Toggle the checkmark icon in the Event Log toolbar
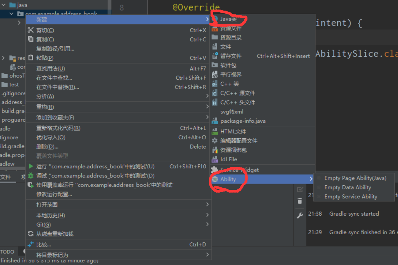 [300, 189]
